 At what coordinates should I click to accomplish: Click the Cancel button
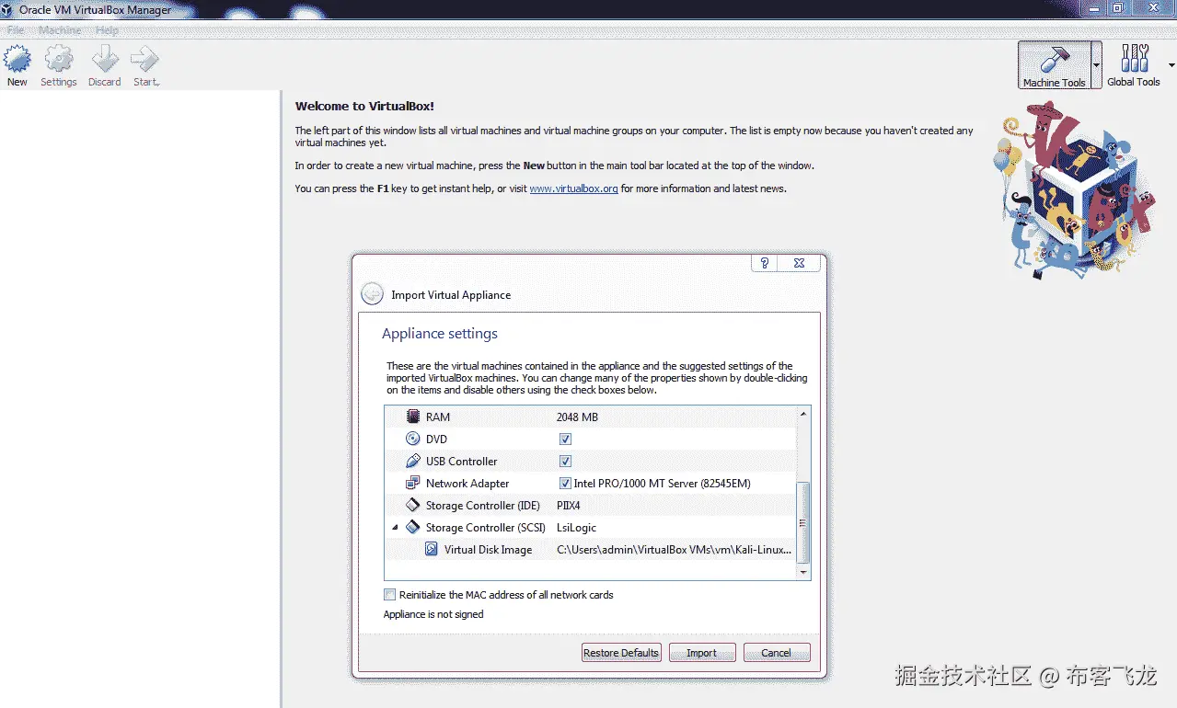(776, 653)
